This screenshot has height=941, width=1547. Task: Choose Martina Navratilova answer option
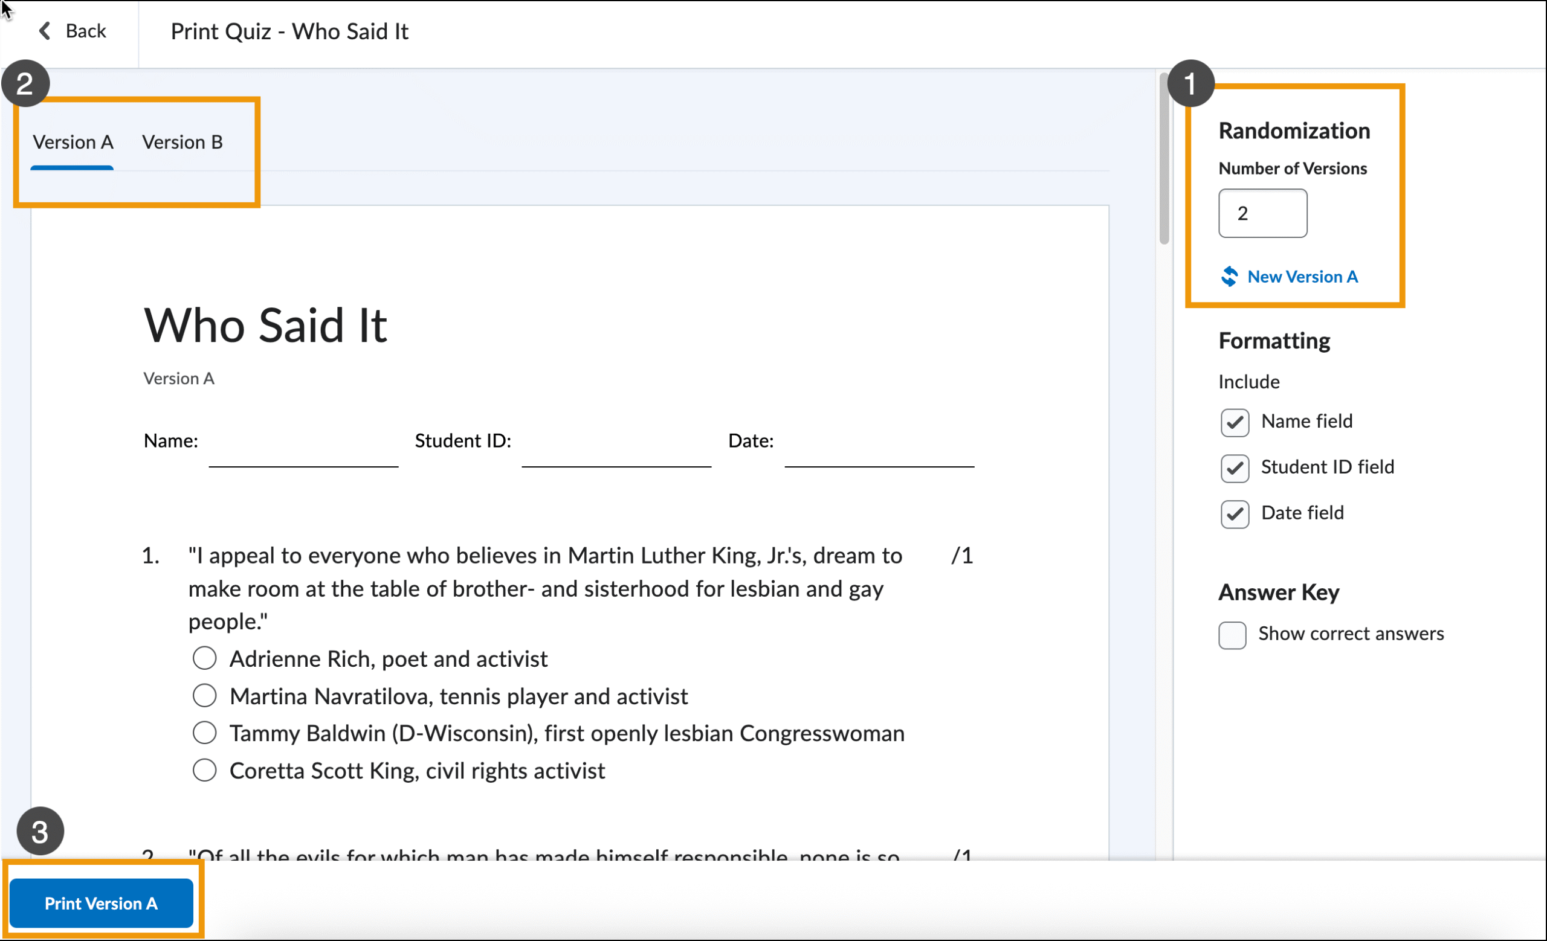click(x=205, y=696)
